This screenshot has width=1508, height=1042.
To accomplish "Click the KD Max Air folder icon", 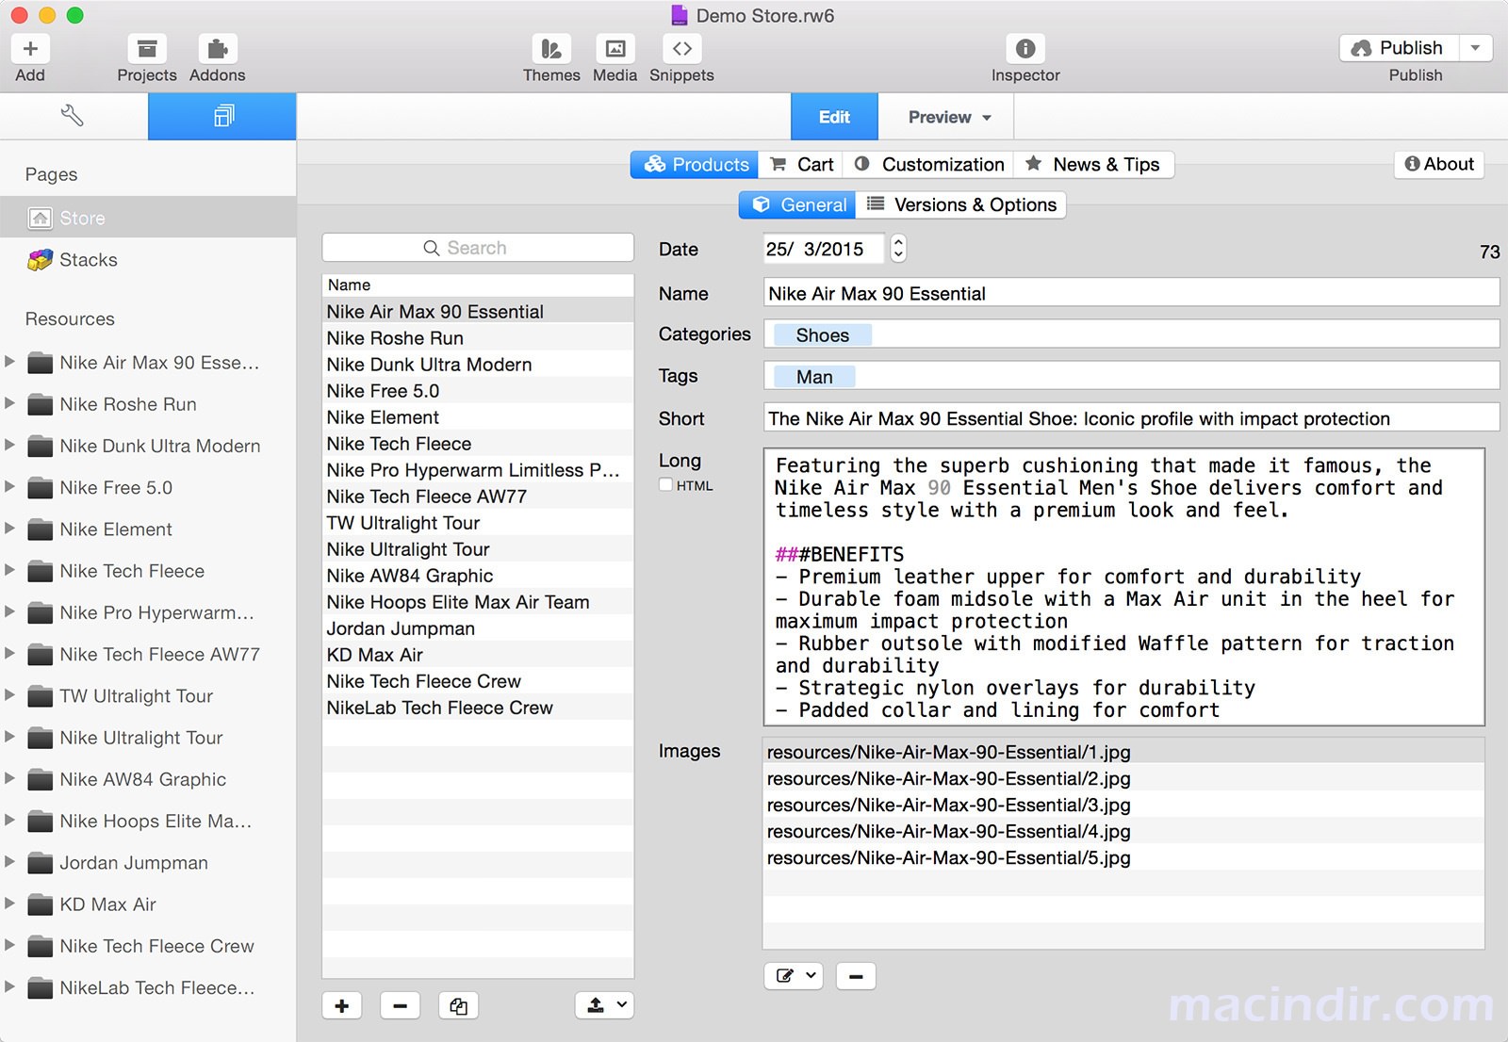I will (40, 905).
